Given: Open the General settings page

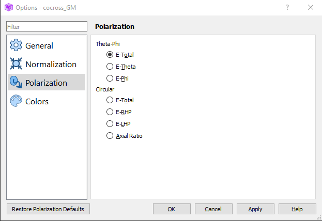Looking at the screenshot, I should pyautogui.click(x=39, y=45).
